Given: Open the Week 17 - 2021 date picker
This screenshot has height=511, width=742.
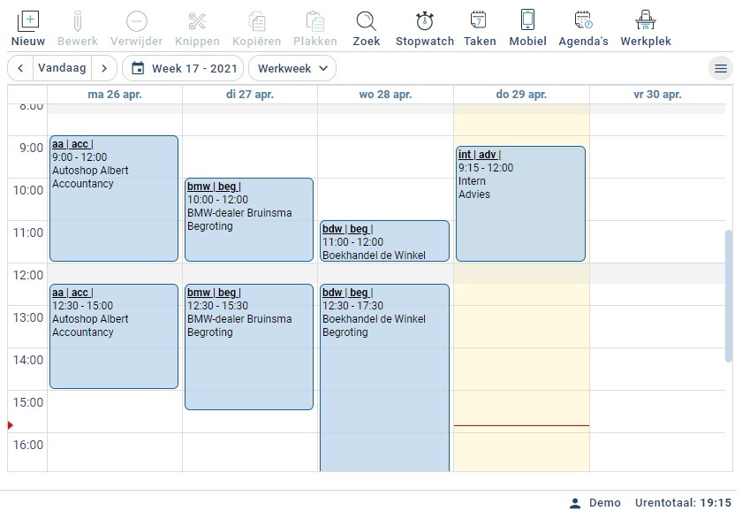Looking at the screenshot, I should (x=184, y=68).
